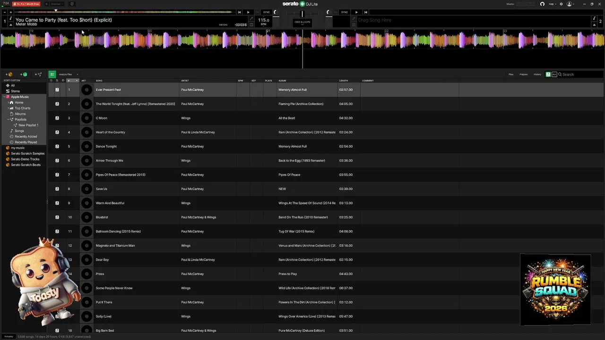
Task: Open the settings gear icon
Action: coord(561,4)
